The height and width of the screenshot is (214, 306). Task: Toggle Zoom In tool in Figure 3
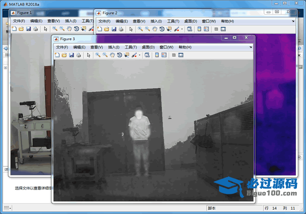tap(98, 55)
